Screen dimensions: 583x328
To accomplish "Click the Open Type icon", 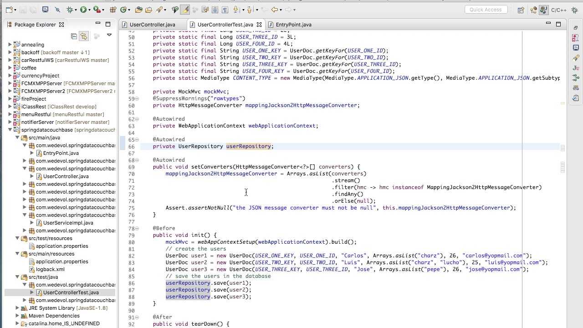I will [x=139, y=10].
